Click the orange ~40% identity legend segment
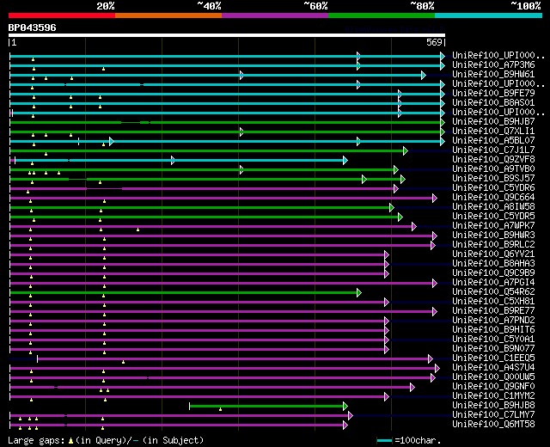This screenshot has width=550, height=447. click(168, 15)
